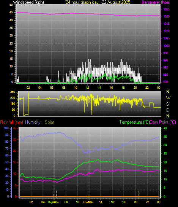Click the 90 value on the blue humidity axis

pyautogui.click(x=7, y=135)
